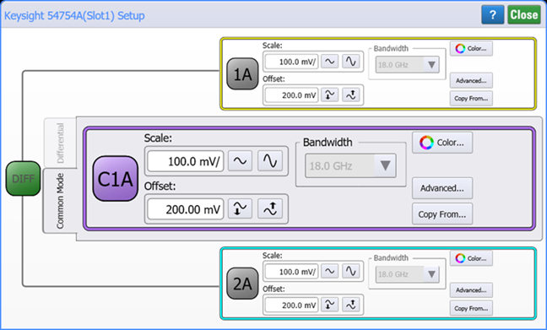This screenshot has height=330, width=547.
Task: Increase scale icon for channel 2A
Action: point(351,272)
